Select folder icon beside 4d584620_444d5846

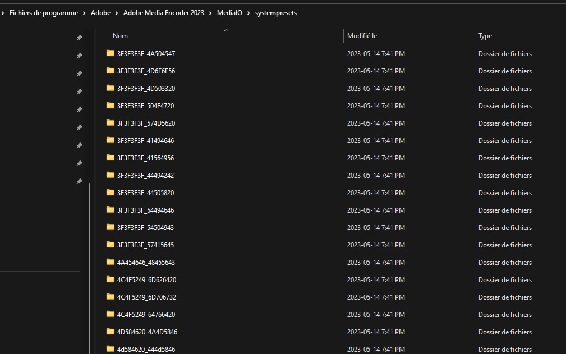tap(111, 348)
